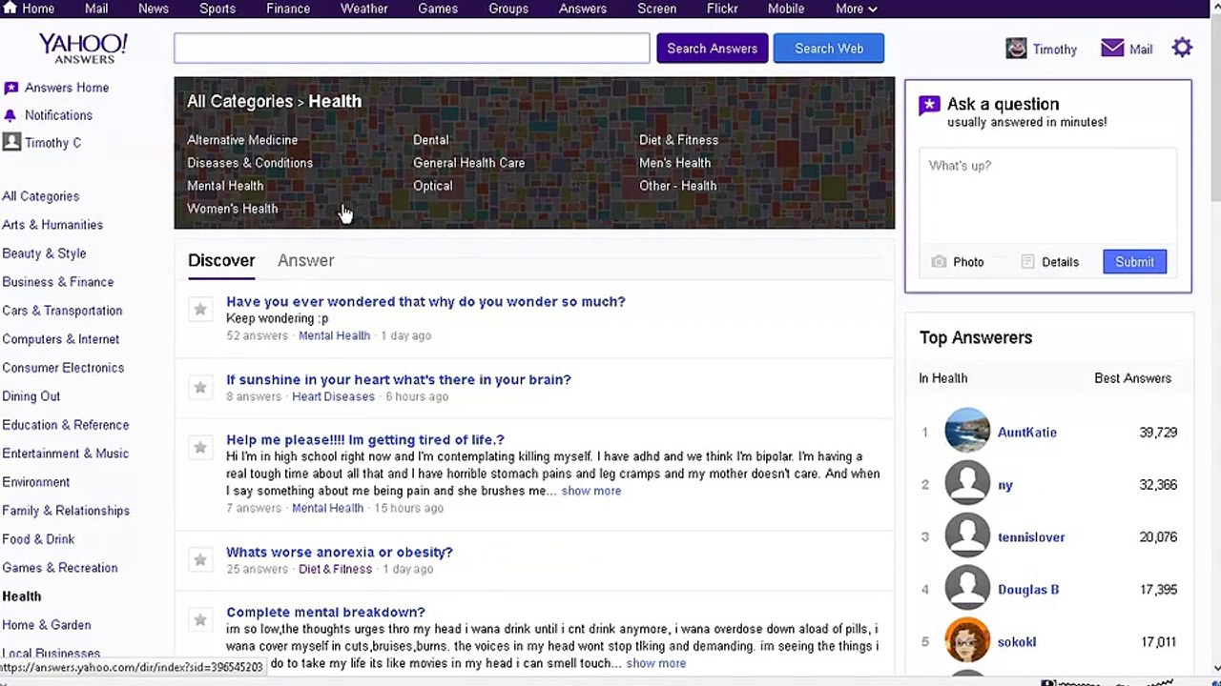Star the 'Help me please' question

tap(200, 447)
